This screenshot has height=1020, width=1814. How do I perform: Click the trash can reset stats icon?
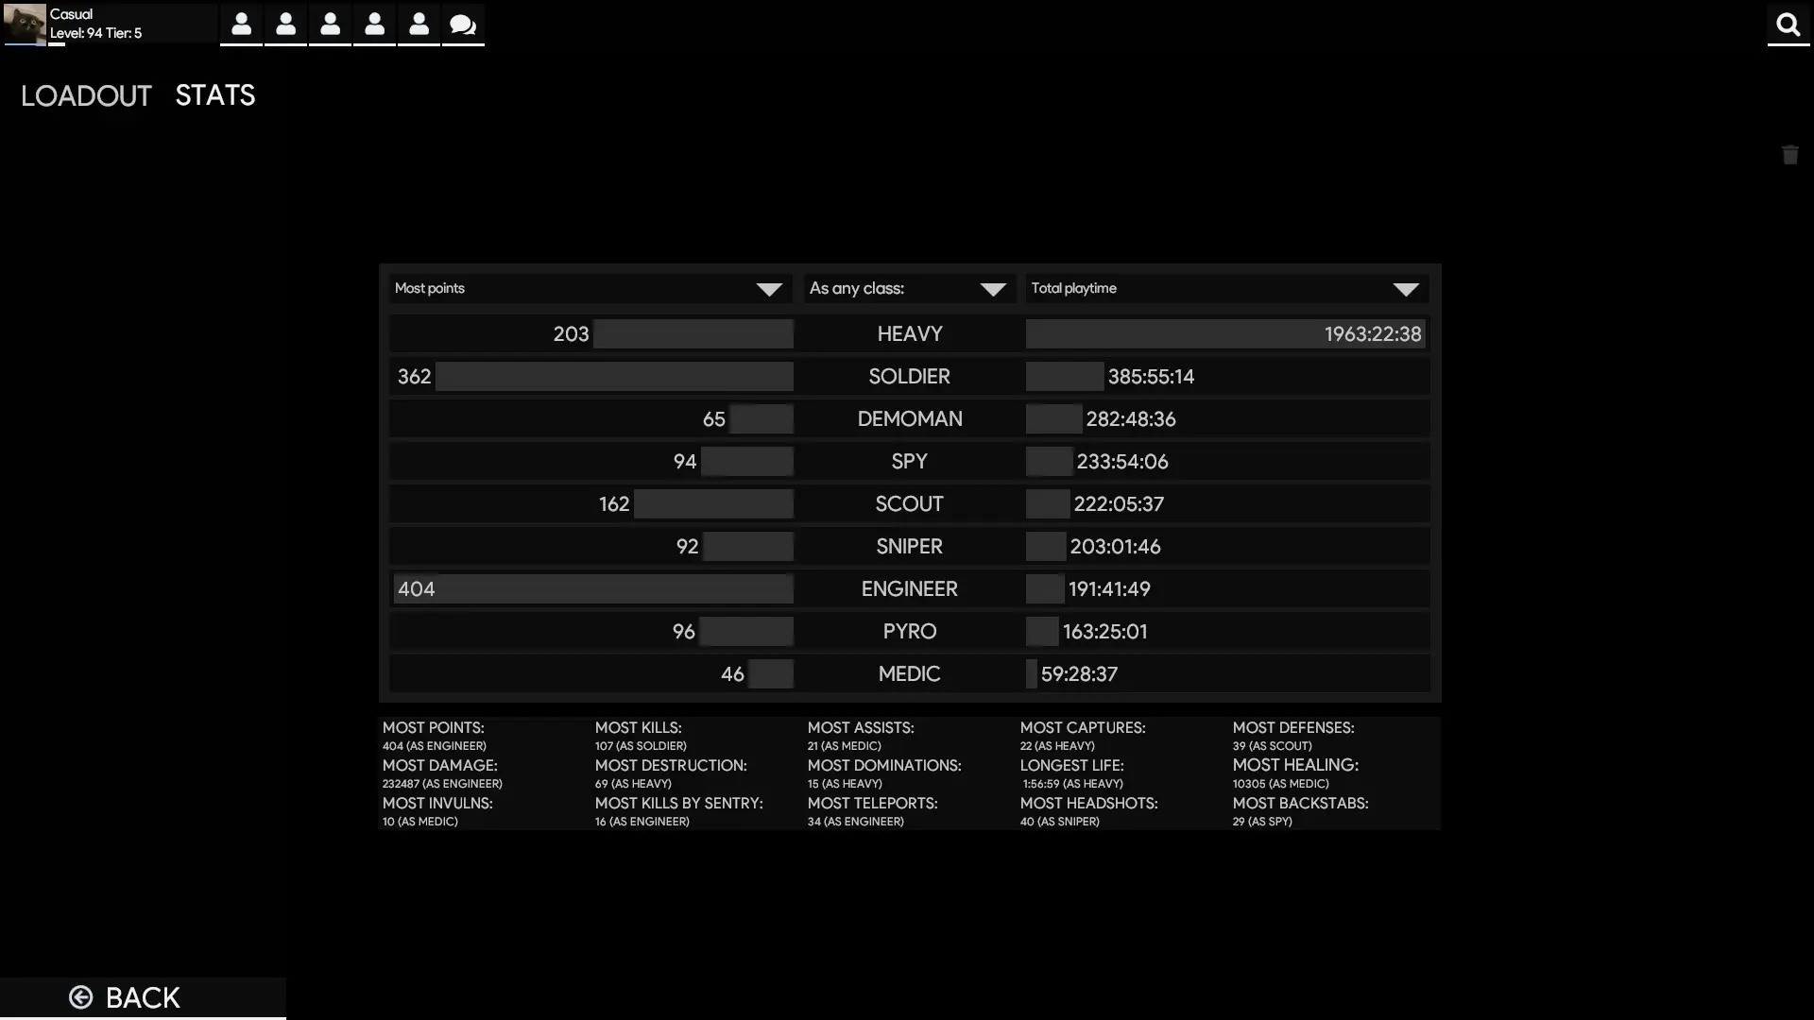(x=1789, y=155)
